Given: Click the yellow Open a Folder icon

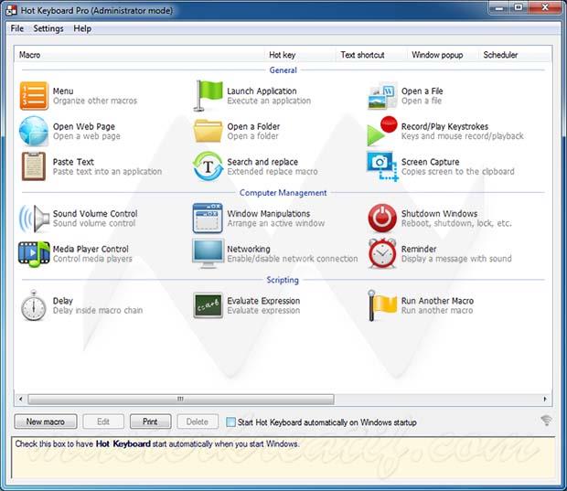Looking at the screenshot, I should coord(208,131).
